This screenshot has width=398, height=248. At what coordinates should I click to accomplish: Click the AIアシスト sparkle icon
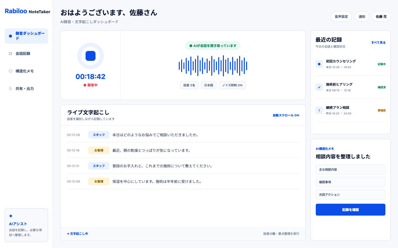(x=11, y=216)
